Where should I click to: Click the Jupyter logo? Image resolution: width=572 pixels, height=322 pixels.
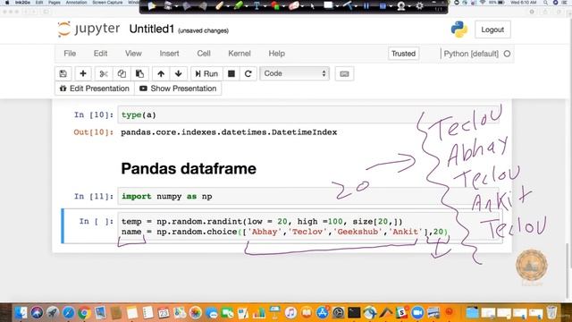pyautogui.click(x=88, y=30)
